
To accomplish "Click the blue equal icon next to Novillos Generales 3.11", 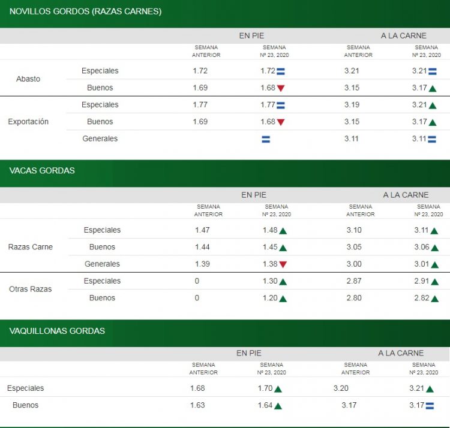I will [432, 139].
